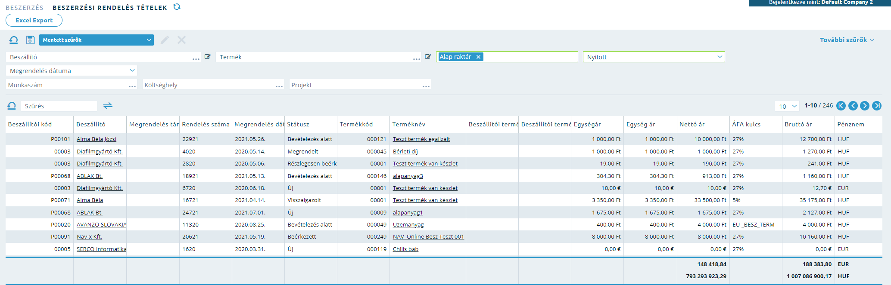The image size is (891, 285).
Task: Open ABLAK Bt. link in order 18921 row
Action: [90, 176]
